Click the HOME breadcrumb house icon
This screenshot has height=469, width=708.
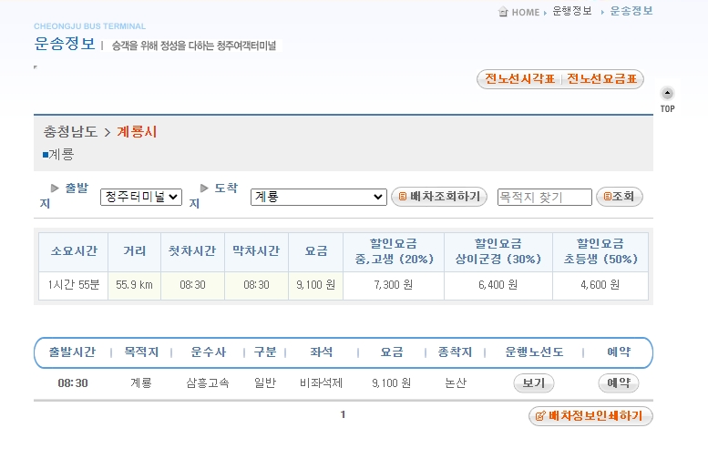click(x=503, y=12)
